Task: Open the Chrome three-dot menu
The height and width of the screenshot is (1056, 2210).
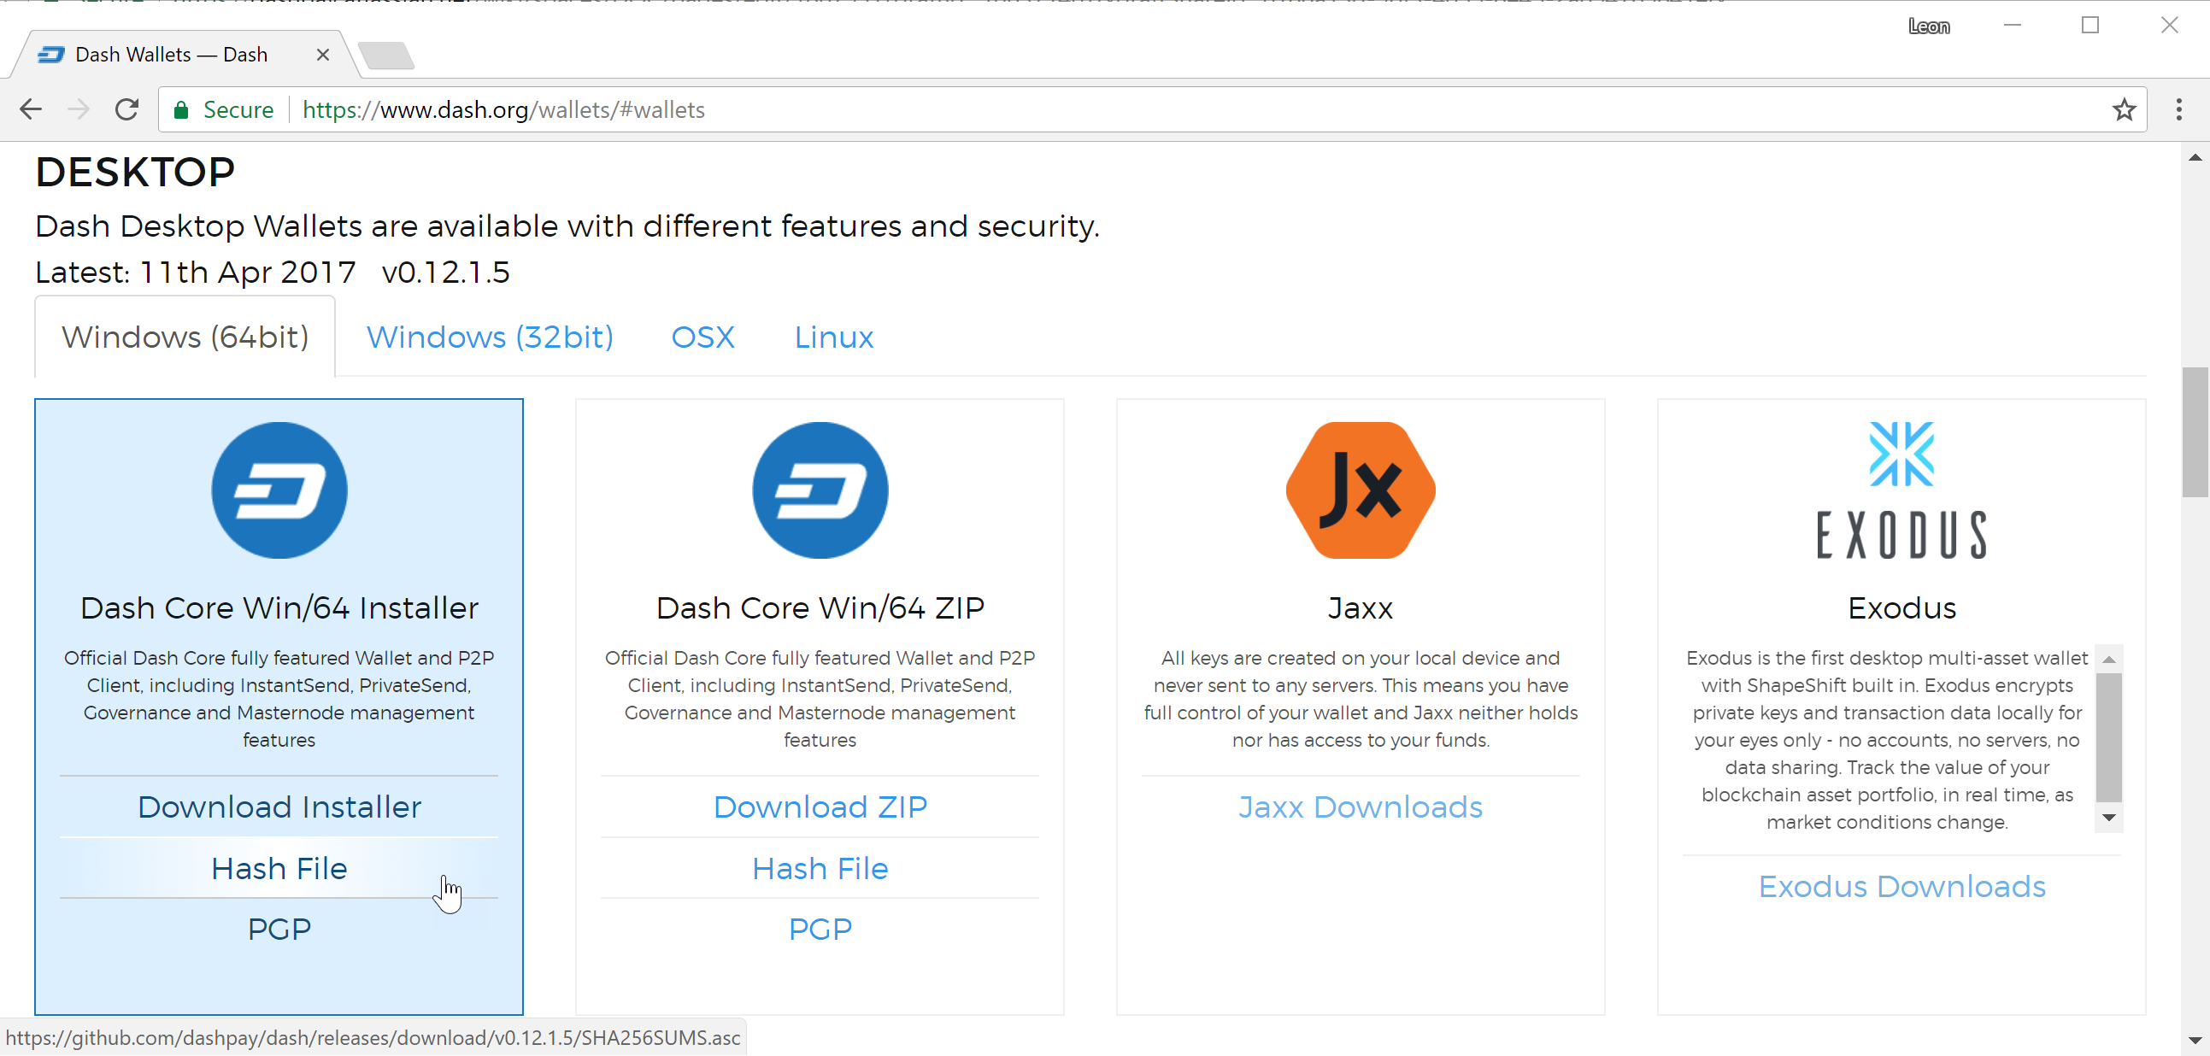Action: pyautogui.click(x=2179, y=110)
